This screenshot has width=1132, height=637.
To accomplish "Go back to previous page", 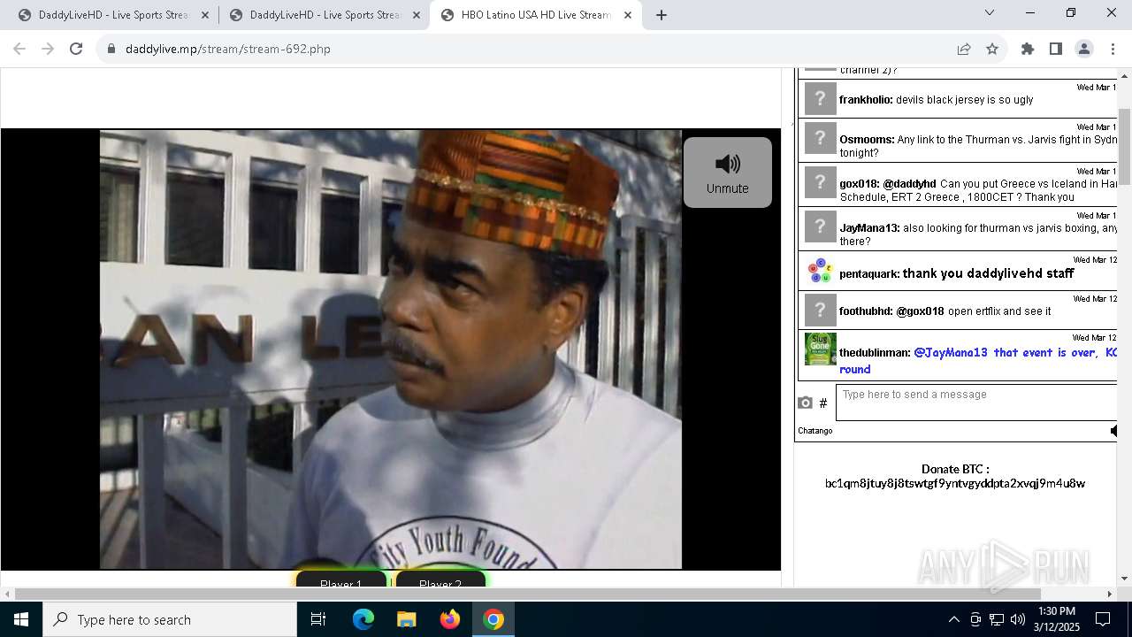I will (x=19, y=49).
